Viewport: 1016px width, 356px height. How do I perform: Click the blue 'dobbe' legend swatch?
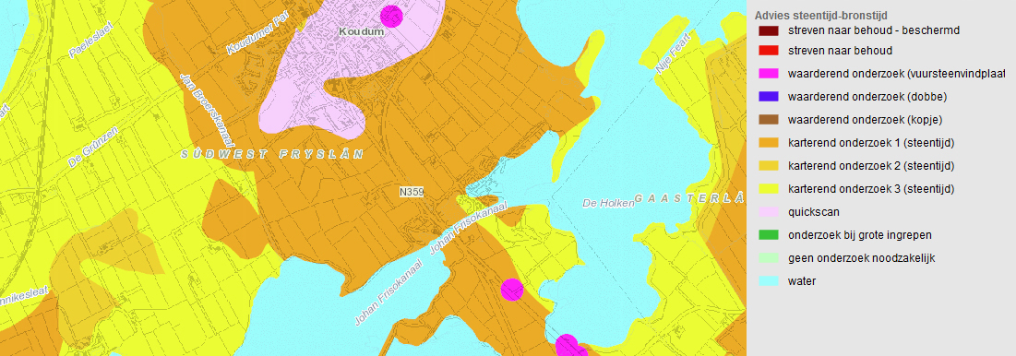tap(769, 97)
